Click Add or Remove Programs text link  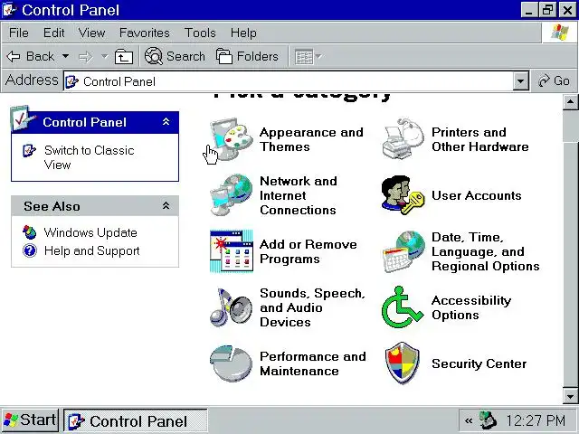click(308, 251)
